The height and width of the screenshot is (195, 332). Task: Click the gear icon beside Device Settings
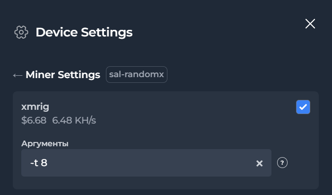21,32
